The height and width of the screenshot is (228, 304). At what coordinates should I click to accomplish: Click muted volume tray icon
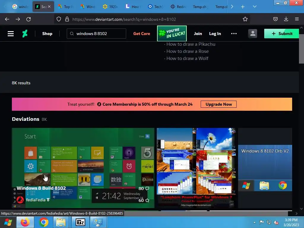tap(276, 223)
